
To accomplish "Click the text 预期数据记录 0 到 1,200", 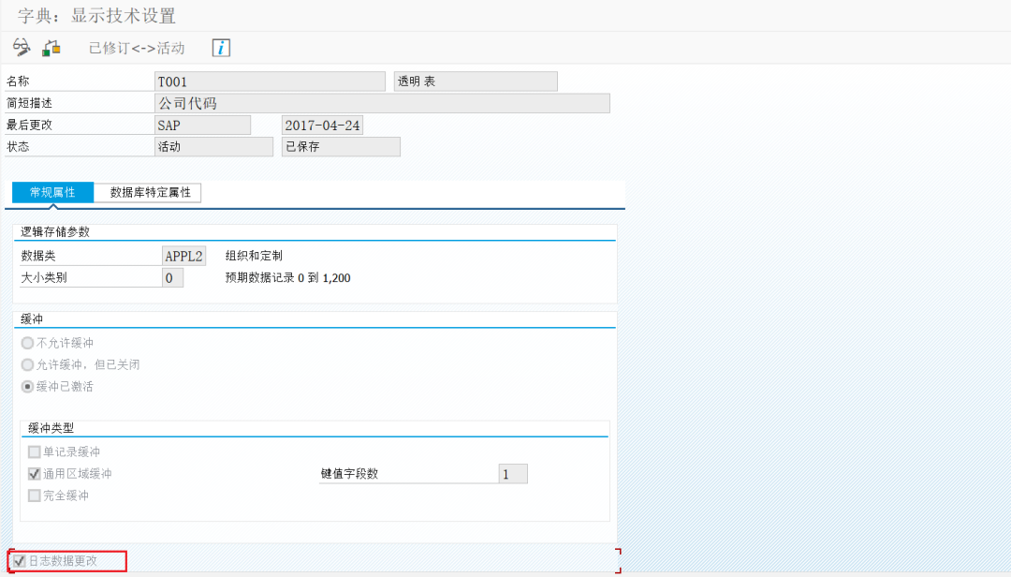I will [x=287, y=278].
